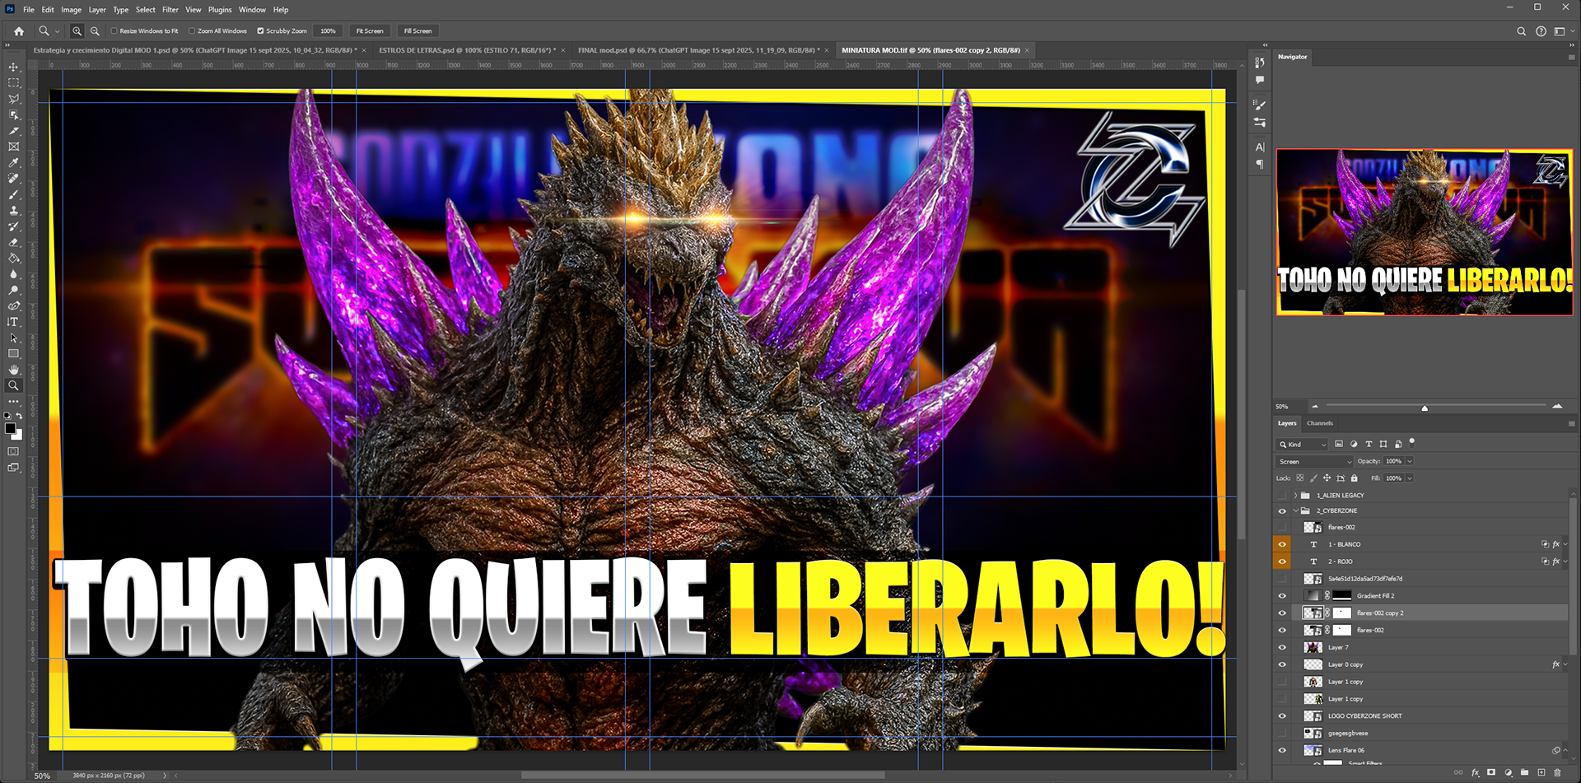Click the Fill Screen button
The width and height of the screenshot is (1581, 783).
[x=417, y=31]
